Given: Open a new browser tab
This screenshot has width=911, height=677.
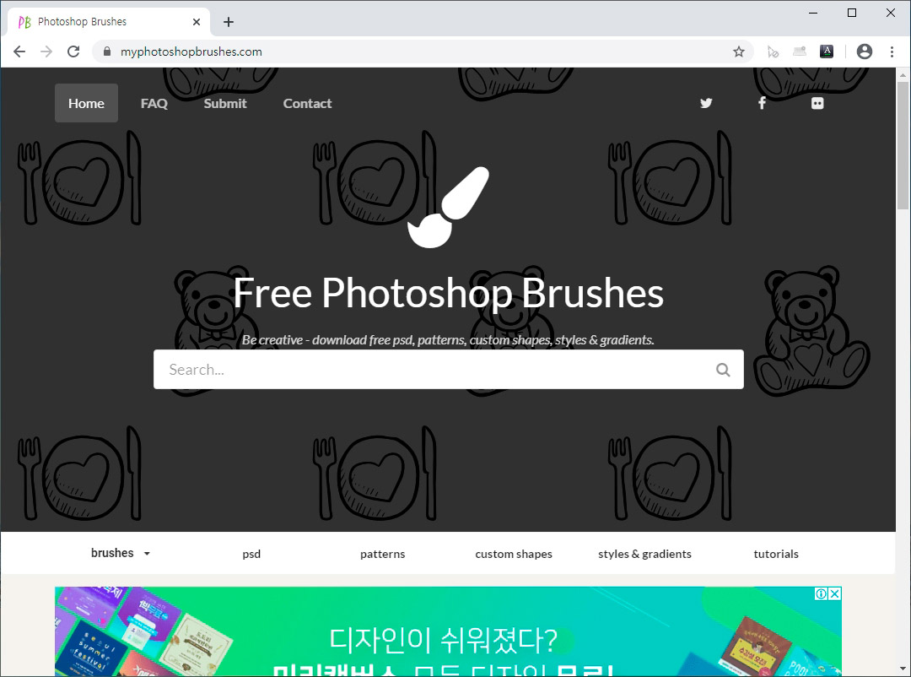Looking at the screenshot, I should 229,22.
